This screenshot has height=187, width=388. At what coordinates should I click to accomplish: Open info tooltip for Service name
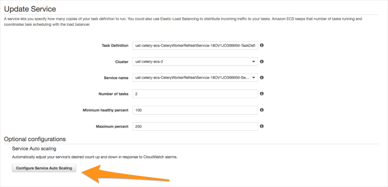coord(262,78)
